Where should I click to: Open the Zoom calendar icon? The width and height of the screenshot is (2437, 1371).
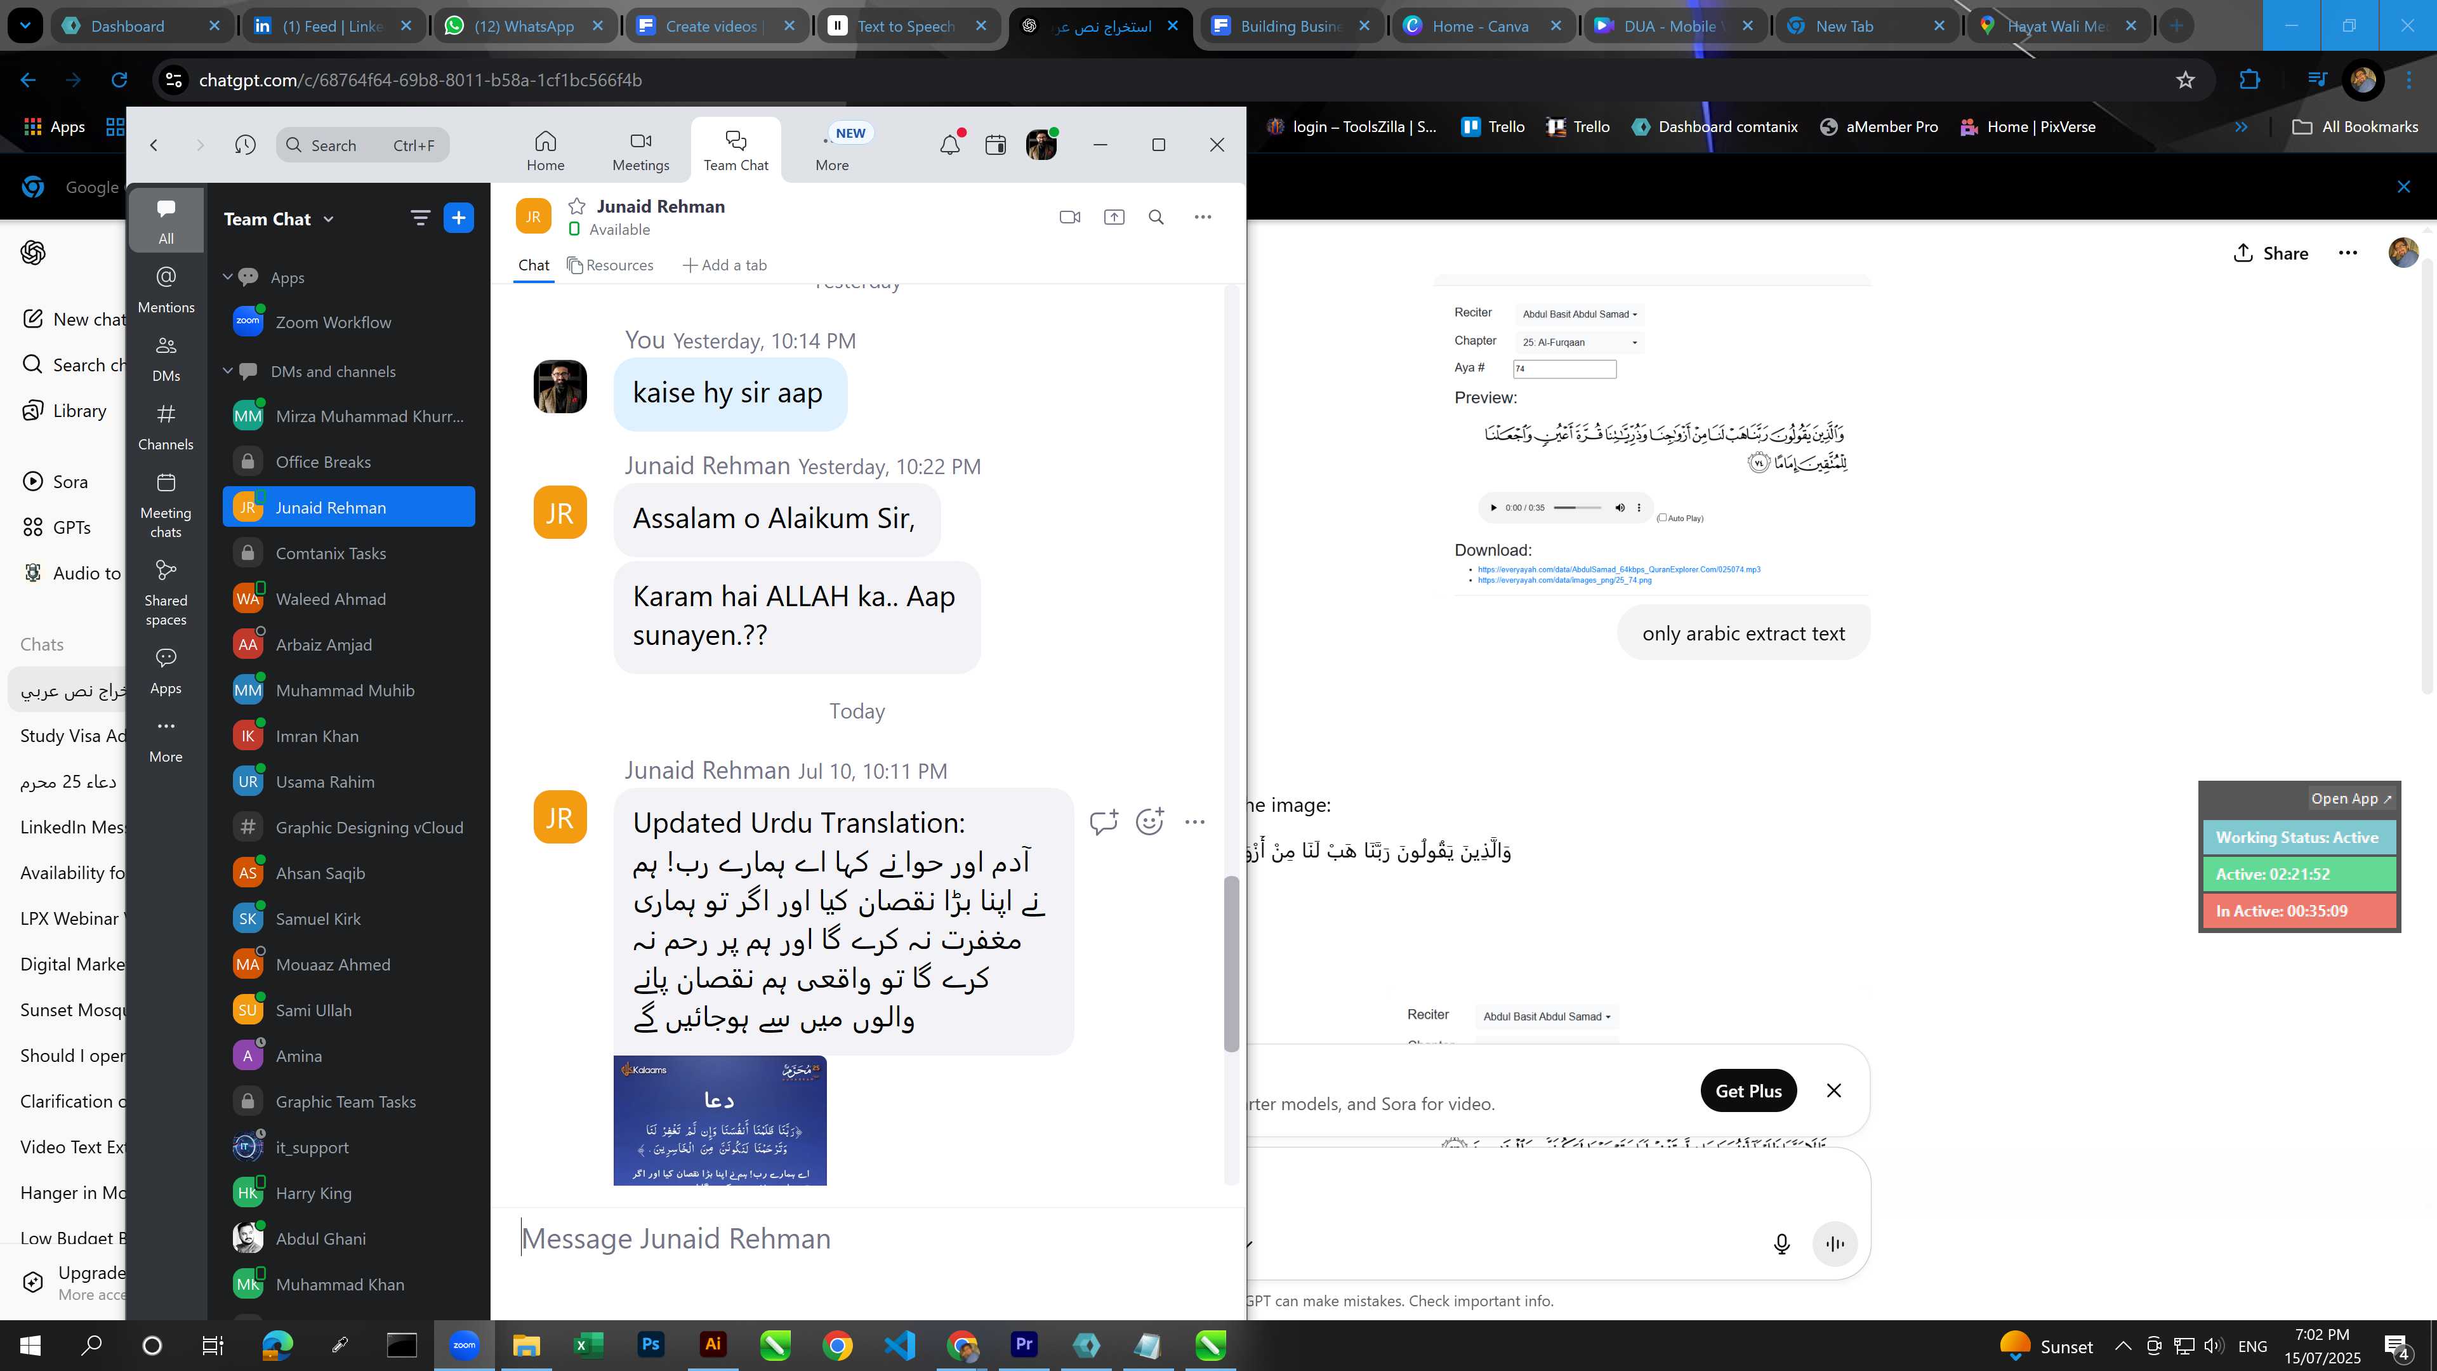coord(995,145)
